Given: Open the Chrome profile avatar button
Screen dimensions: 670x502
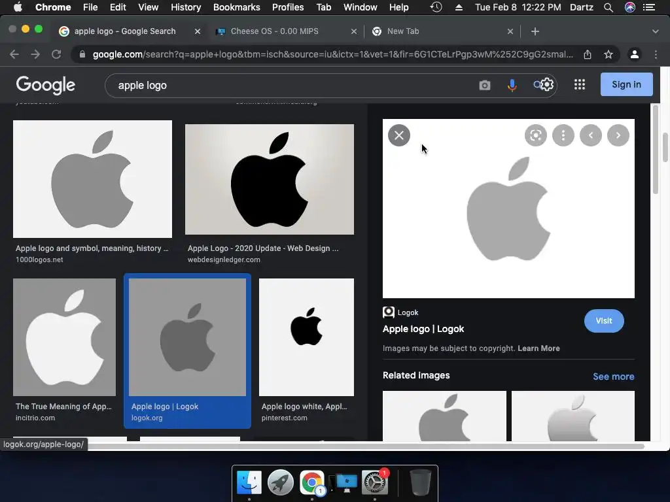Looking at the screenshot, I should 635,54.
